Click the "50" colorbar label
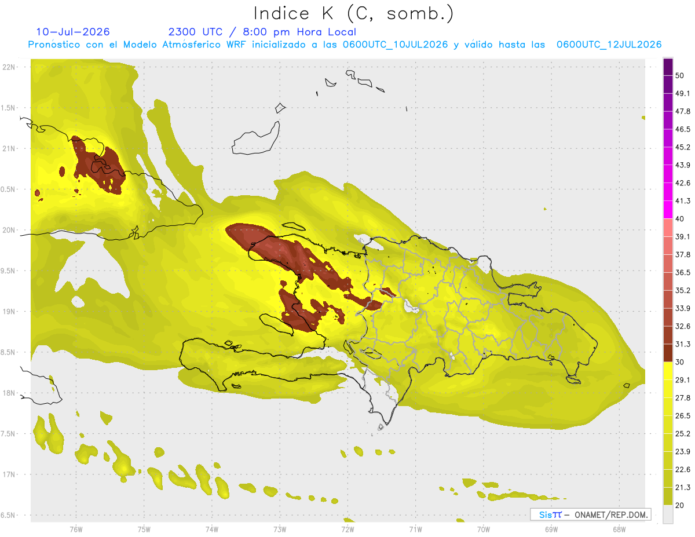The height and width of the screenshot is (537, 695). (680, 76)
